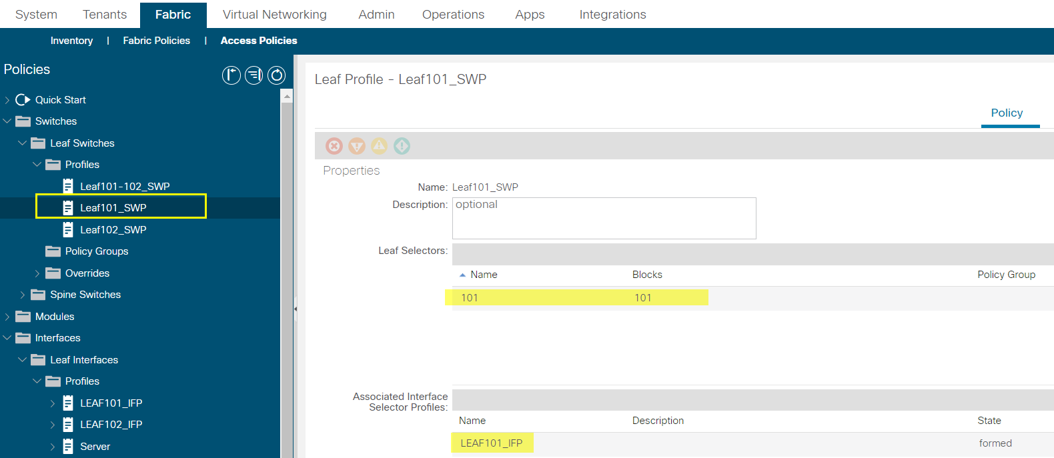
Task: Sort by the Blocks column header
Action: coord(647,275)
